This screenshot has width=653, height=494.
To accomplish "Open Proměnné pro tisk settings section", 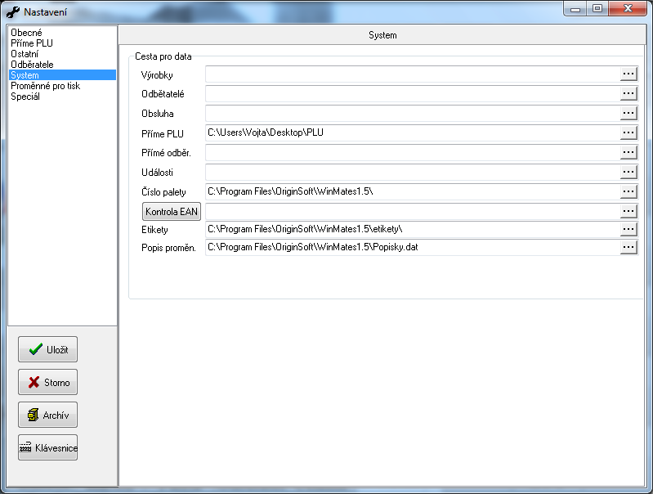I will [45, 86].
